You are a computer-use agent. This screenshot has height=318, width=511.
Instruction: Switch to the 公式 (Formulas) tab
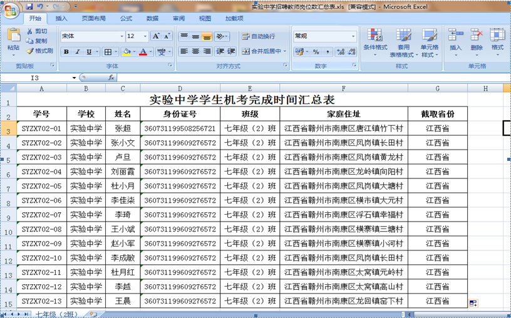coord(126,18)
